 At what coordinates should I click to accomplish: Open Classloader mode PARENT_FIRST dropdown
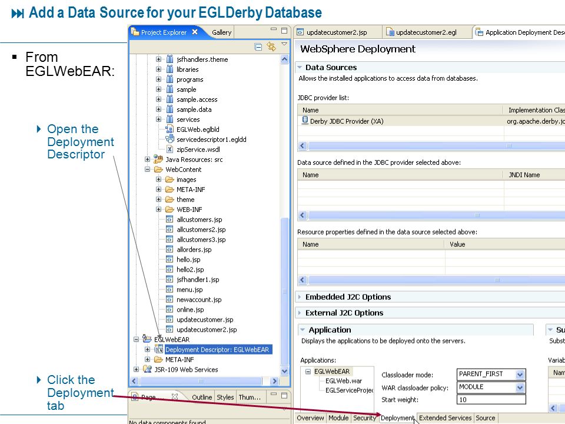pos(520,375)
